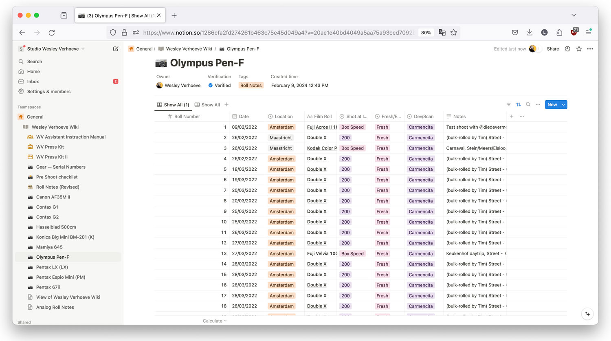Click the Verified status badge
This screenshot has width=611, height=341.
220,86
